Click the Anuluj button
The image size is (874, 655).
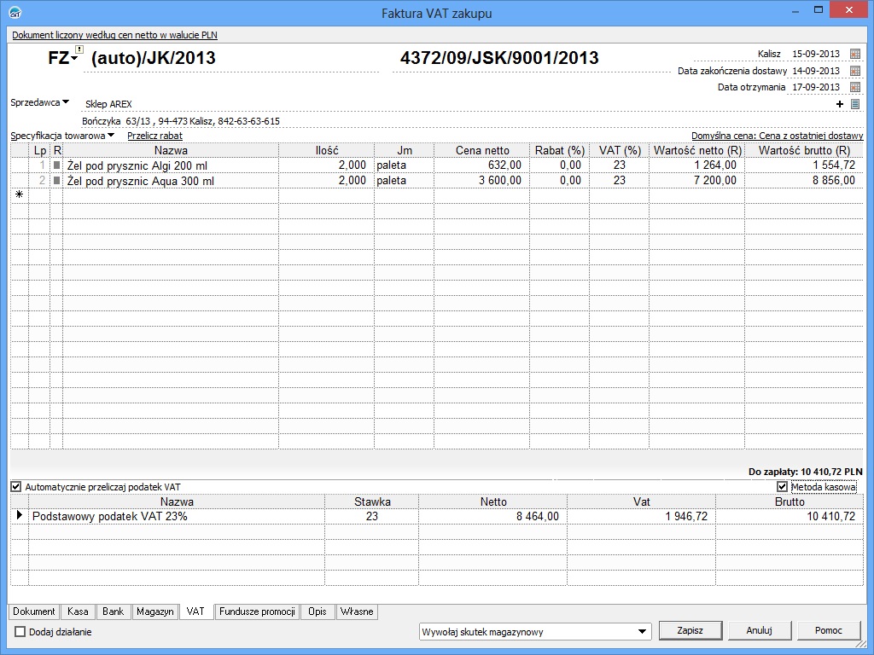[x=759, y=631]
